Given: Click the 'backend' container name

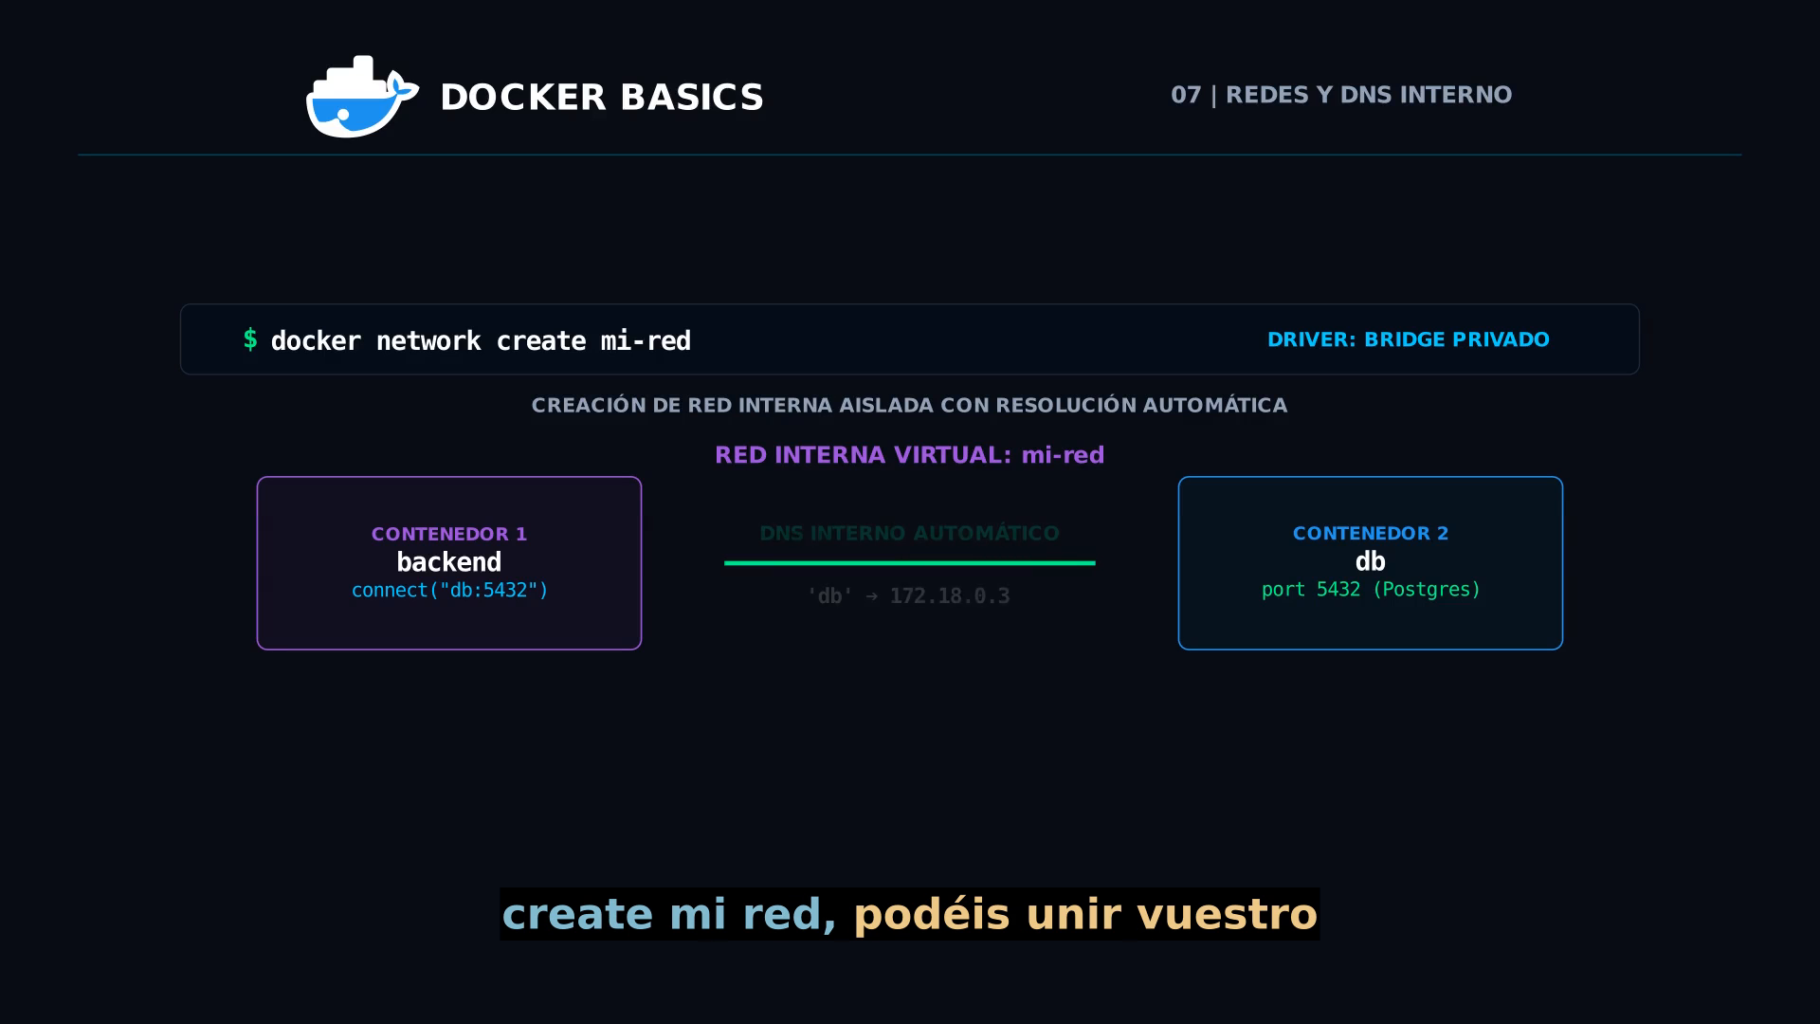Looking at the screenshot, I should 449,562.
